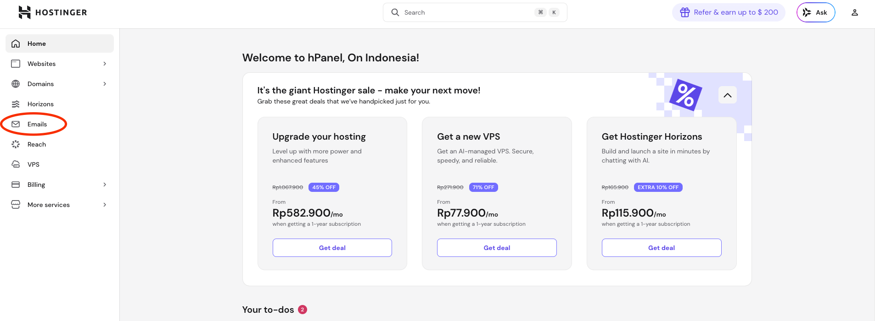875x321 pixels.
Task: Expand the Domains submenu chevron
Action: coord(105,84)
